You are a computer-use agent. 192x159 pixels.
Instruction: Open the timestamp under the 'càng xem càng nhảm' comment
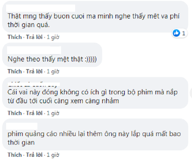point(53,113)
